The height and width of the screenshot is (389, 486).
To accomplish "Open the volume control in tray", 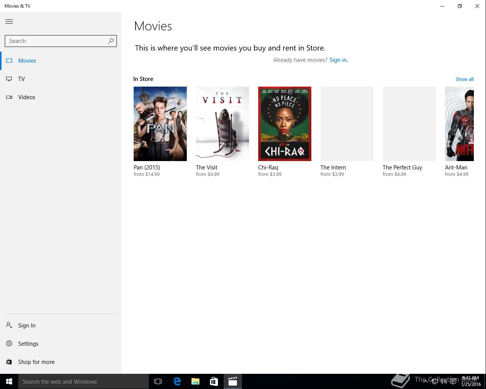I will click(443, 381).
